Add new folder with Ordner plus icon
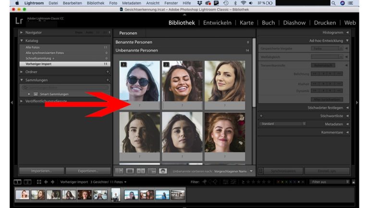The image size is (369, 208). (x=108, y=72)
